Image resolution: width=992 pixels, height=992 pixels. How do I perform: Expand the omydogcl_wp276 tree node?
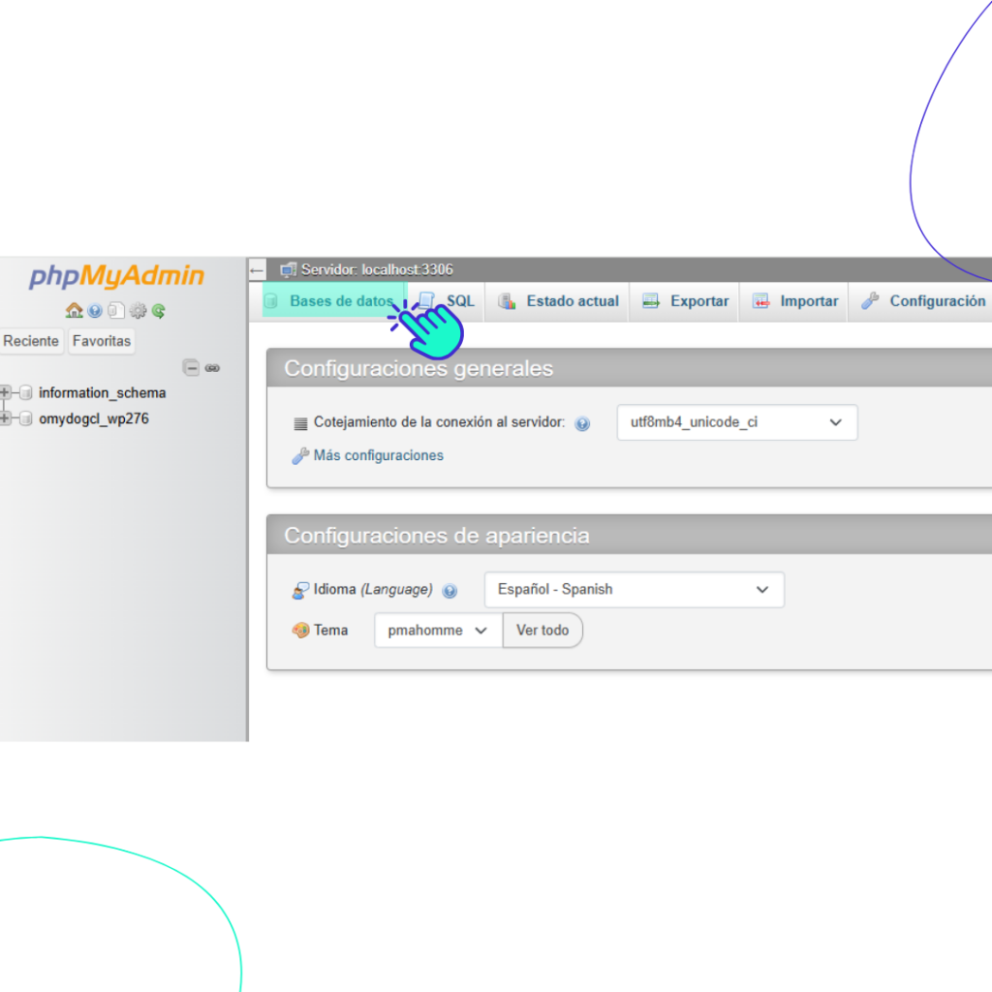(5, 418)
